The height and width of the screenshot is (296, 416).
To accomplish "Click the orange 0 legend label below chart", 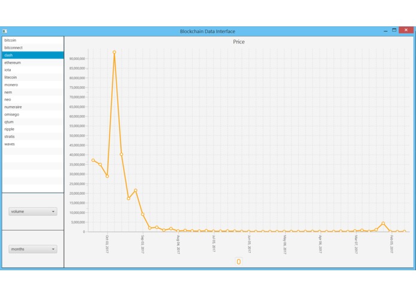I will [x=238, y=262].
